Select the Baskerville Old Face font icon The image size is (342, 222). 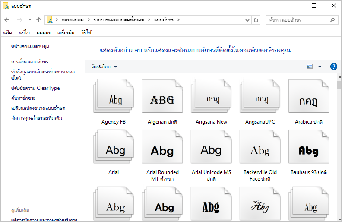260,146
